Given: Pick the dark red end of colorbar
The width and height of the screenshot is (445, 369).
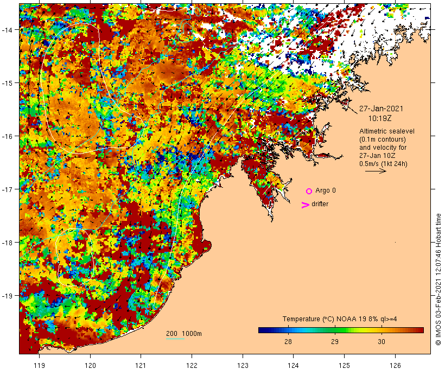Looking at the screenshot, I should [420, 329].
